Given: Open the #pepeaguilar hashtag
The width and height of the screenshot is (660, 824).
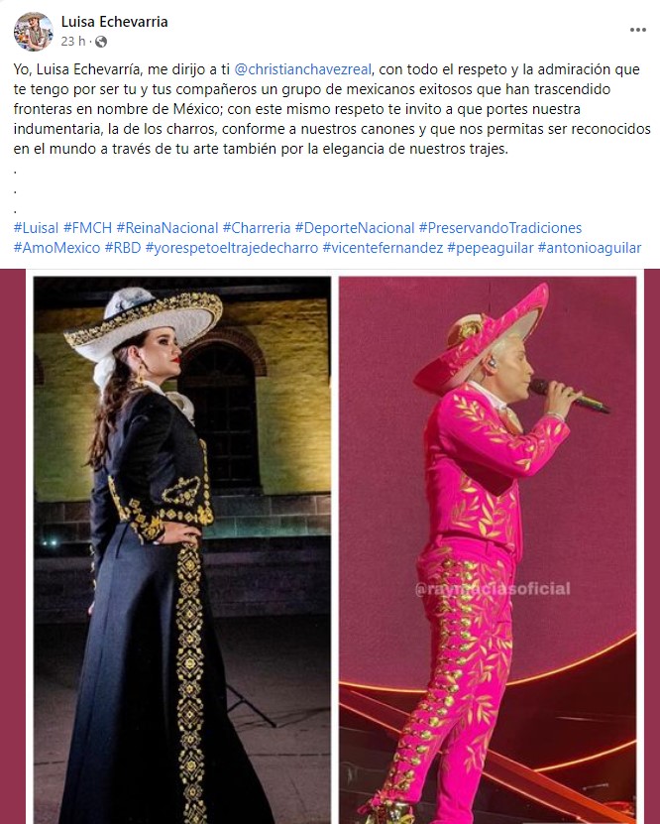Looking at the screenshot, I should (x=491, y=248).
